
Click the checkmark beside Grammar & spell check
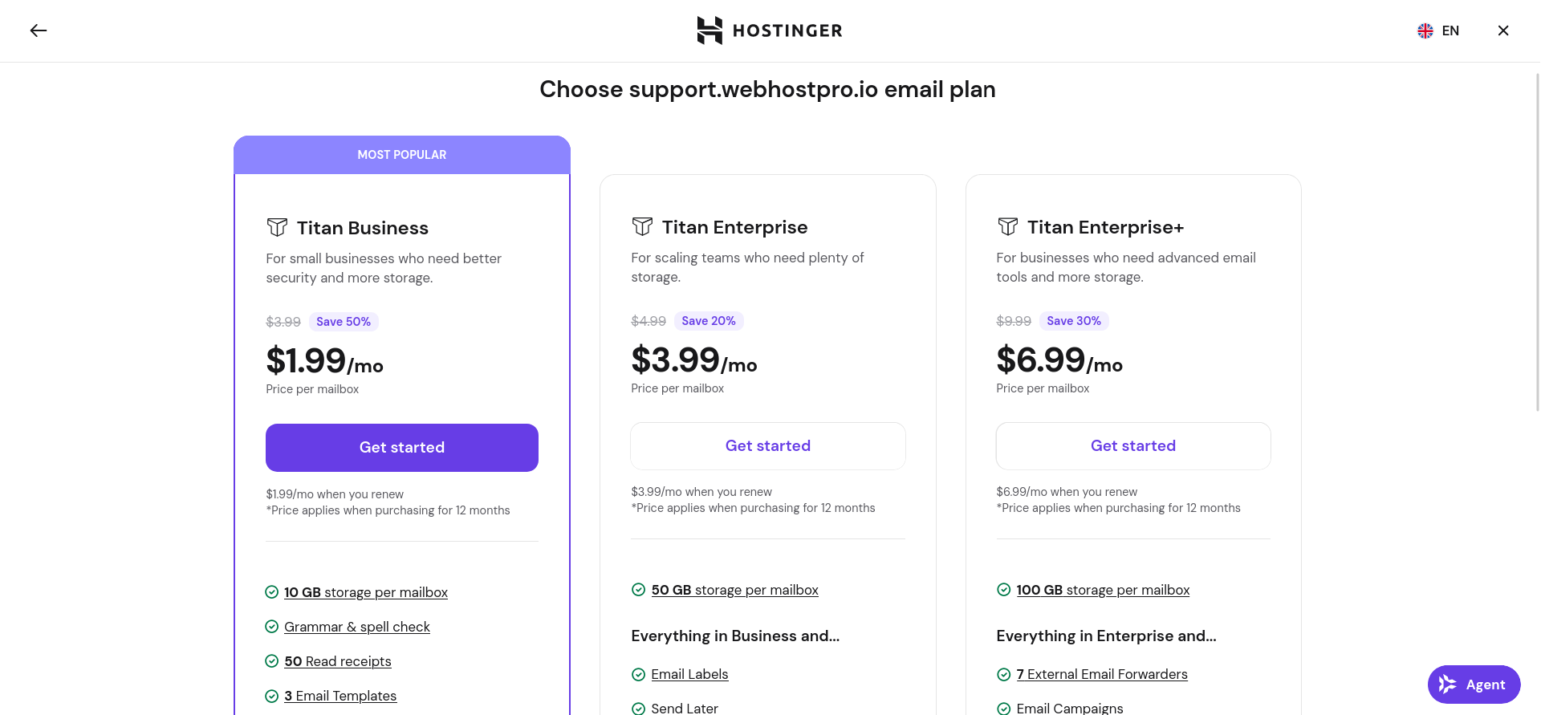[272, 627]
